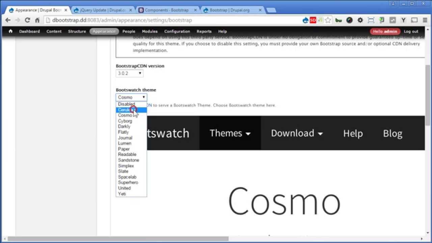
Task: Select Simplex theme option
Action: coord(131,166)
